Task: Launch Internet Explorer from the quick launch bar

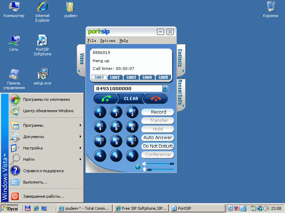Action: 36,208
